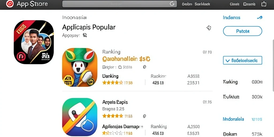Click the vertical scrollbar on right edge

[x=273, y=65]
